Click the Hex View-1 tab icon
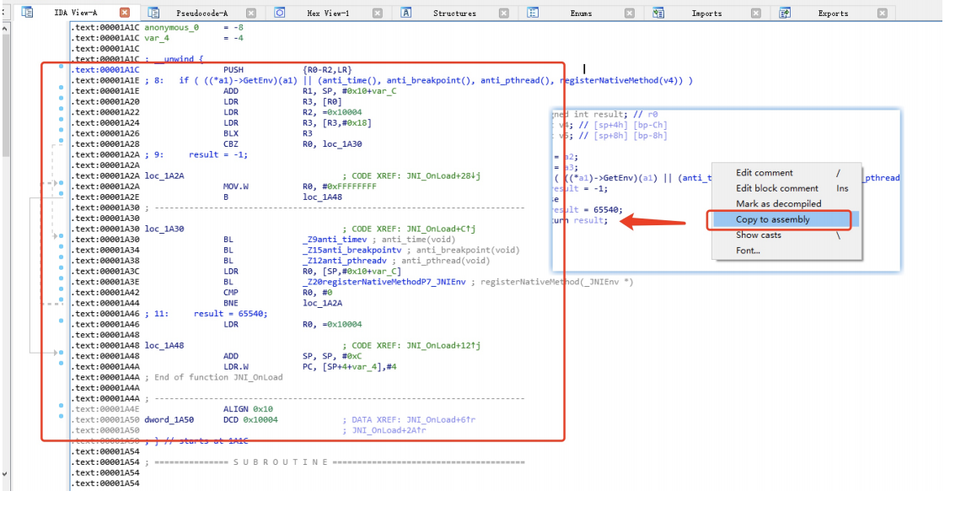This screenshot has width=966, height=518. [280, 13]
